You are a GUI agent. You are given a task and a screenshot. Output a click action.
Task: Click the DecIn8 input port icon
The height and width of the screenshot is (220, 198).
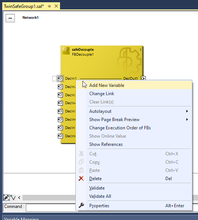click(x=60, y=136)
